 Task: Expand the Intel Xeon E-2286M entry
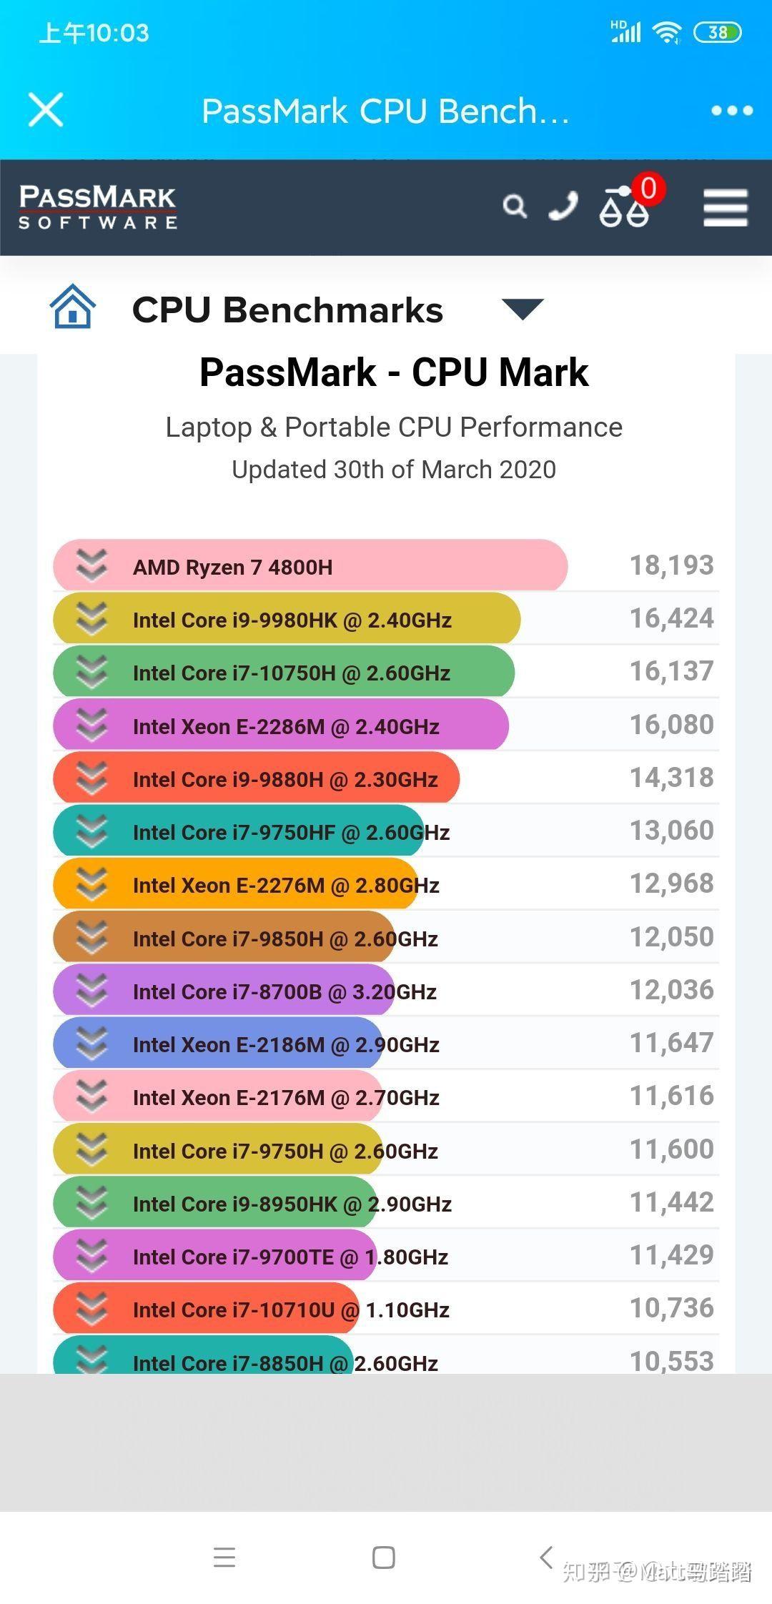[x=93, y=726]
